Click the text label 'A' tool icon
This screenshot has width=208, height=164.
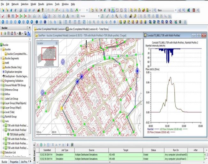tap(68, 16)
